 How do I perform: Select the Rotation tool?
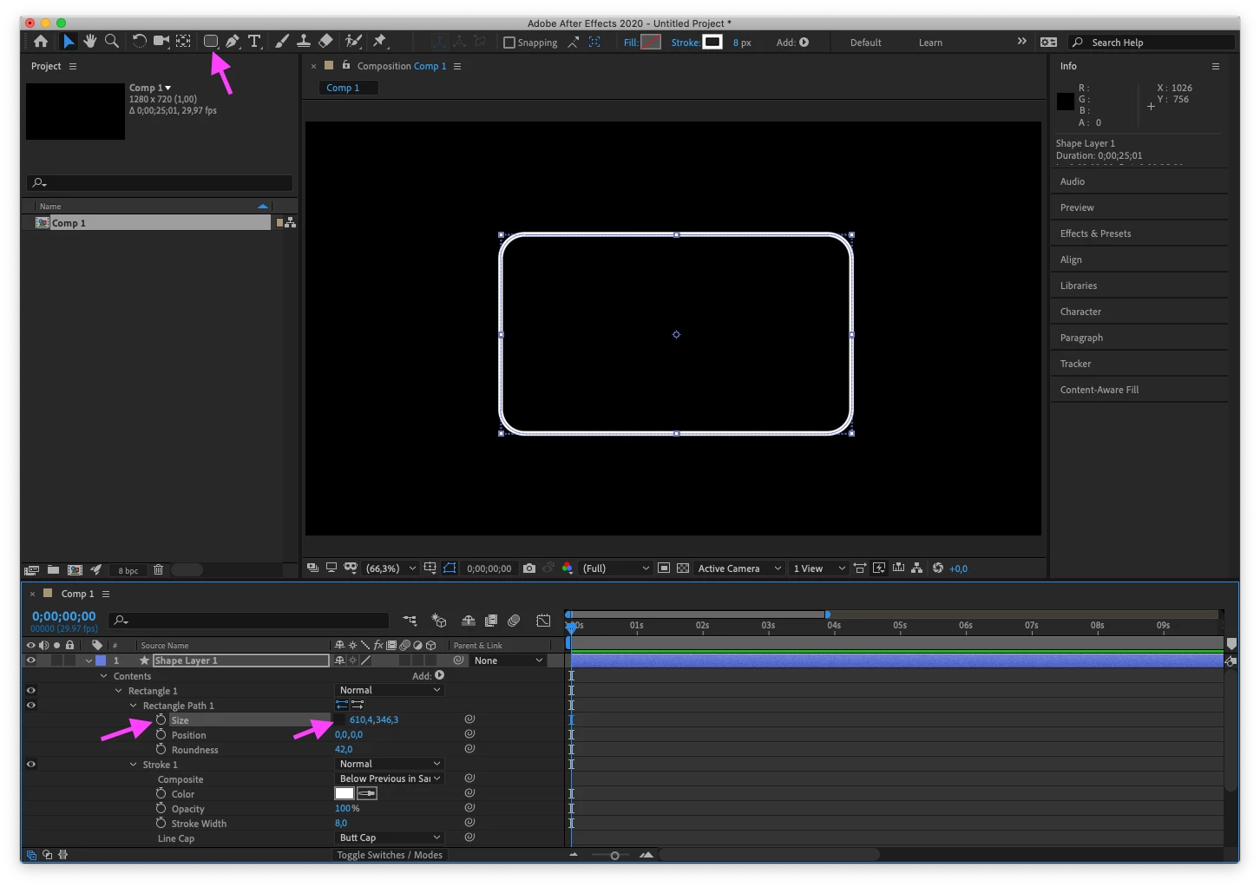pos(139,41)
